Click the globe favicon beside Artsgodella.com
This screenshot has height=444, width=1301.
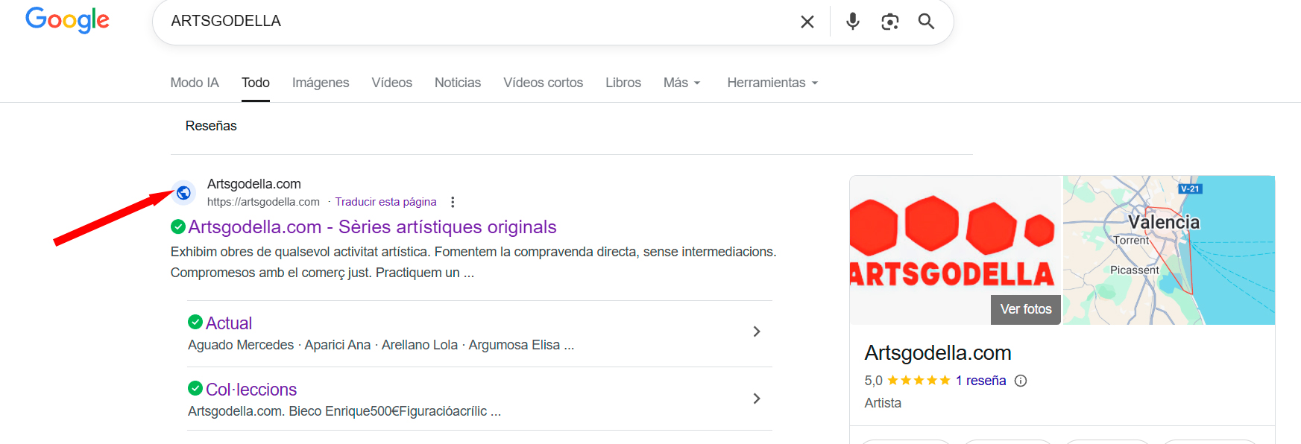183,193
